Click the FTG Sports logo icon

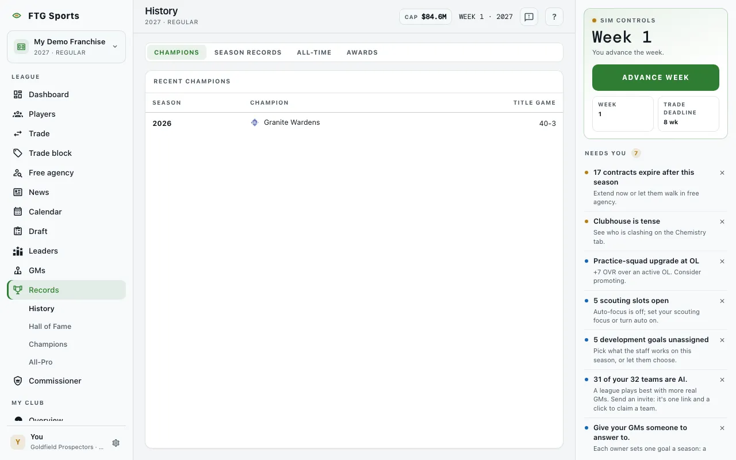pos(17,16)
